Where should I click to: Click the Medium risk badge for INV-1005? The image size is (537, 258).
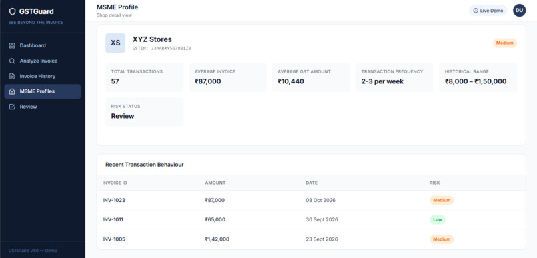(442, 239)
